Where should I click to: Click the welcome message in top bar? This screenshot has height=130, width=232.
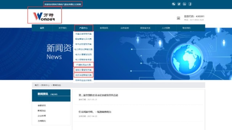(63, 4)
